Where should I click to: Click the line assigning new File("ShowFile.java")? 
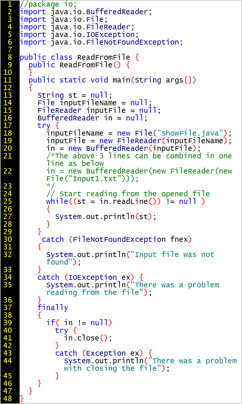[139, 133]
